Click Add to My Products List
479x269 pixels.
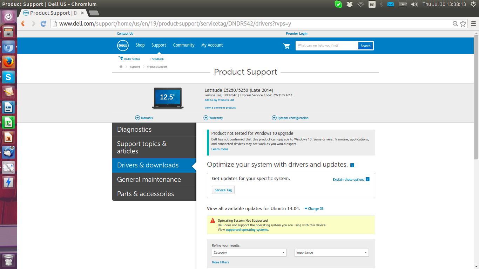pyautogui.click(x=219, y=100)
